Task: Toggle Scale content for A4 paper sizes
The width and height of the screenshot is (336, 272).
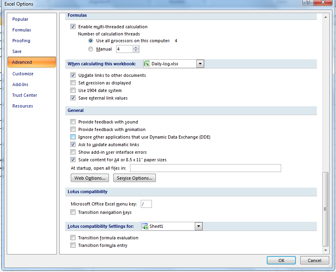Action: pos(73,160)
